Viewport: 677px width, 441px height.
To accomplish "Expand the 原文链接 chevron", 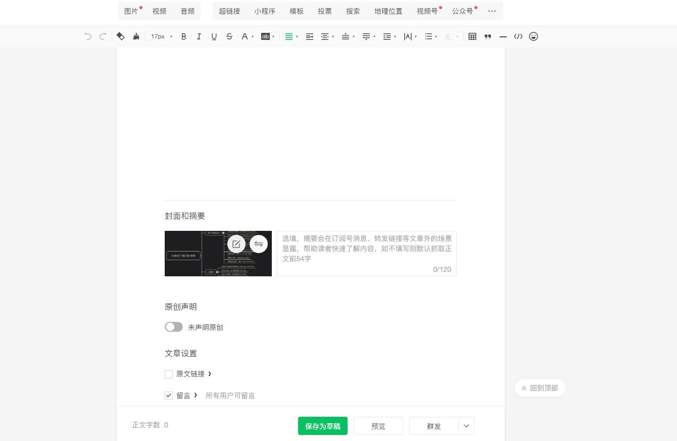I will point(210,374).
